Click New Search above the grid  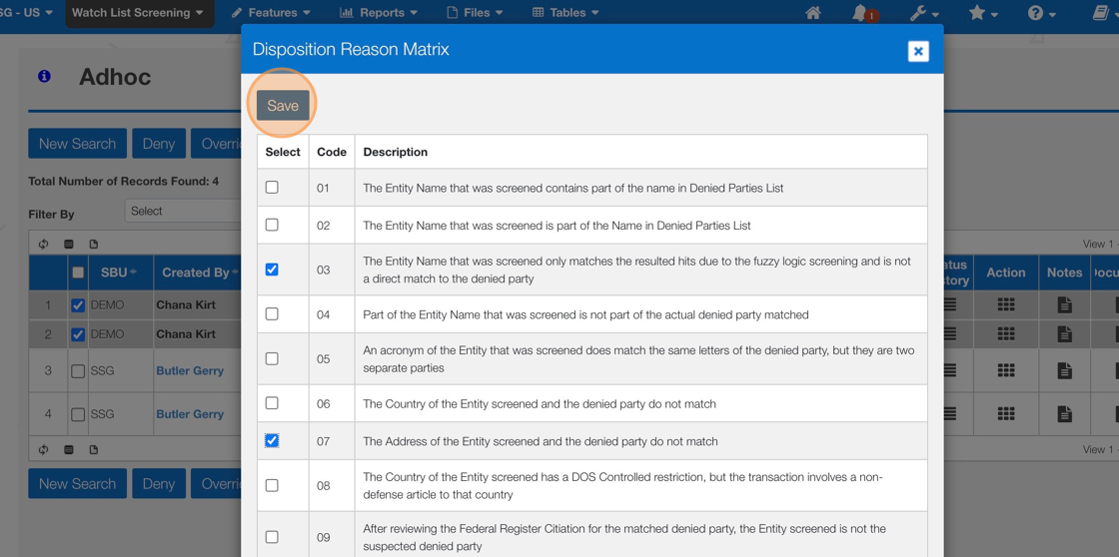pyautogui.click(x=77, y=144)
